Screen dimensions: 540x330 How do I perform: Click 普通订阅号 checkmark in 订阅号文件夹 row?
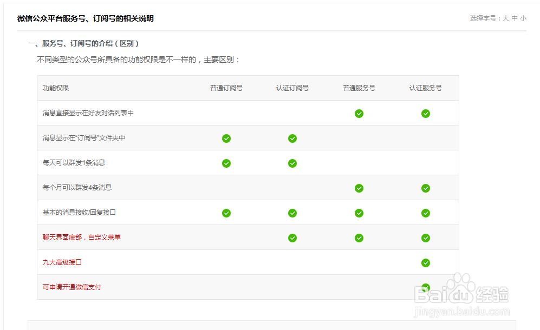click(226, 138)
